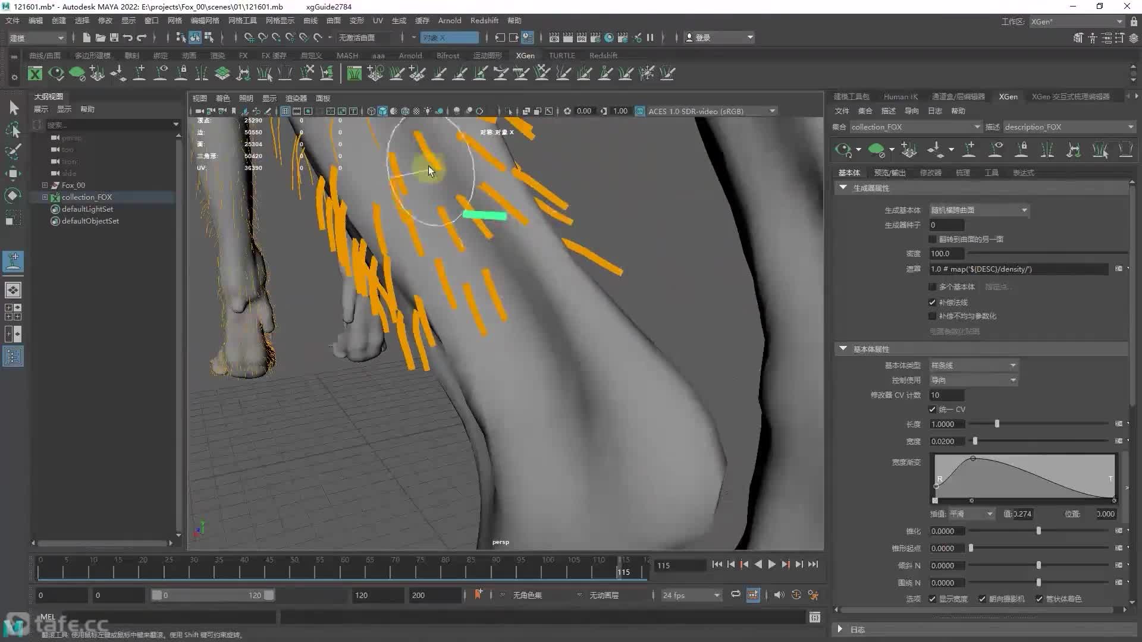Viewport: 1142px width, 642px height.
Task: Open the Redshift main menu
Action: (x=484, y=20)
